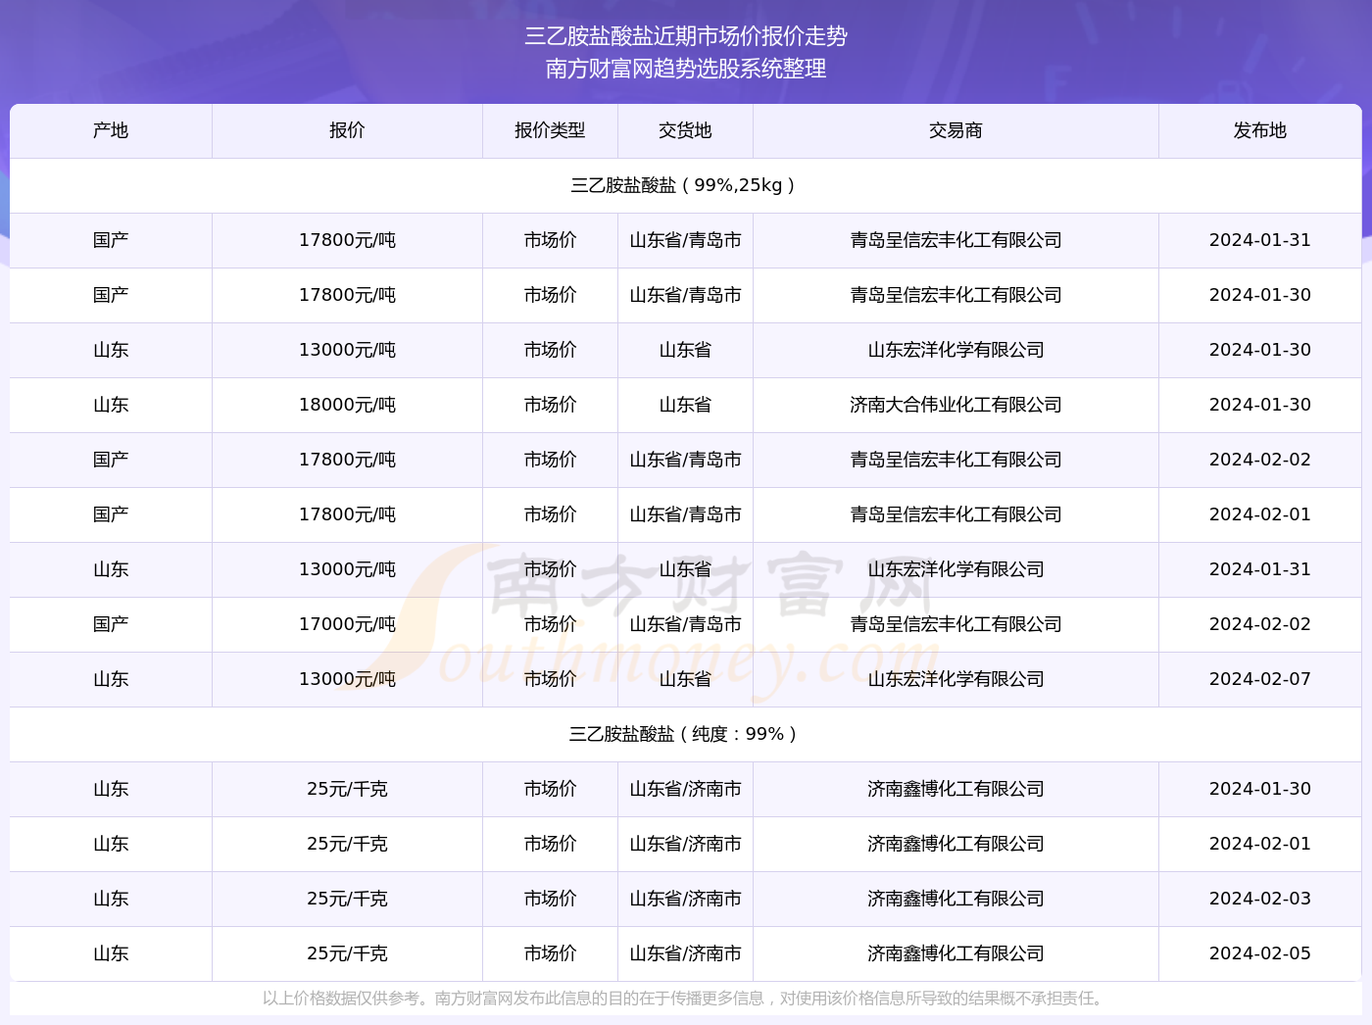Select the subtitle 南方财富网趋势选股系统整理
Screen dimensions: 1372x1025
point(686,69)
